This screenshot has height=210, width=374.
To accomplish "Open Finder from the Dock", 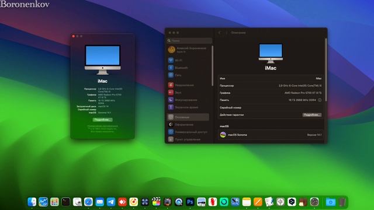I will [32, 202].
